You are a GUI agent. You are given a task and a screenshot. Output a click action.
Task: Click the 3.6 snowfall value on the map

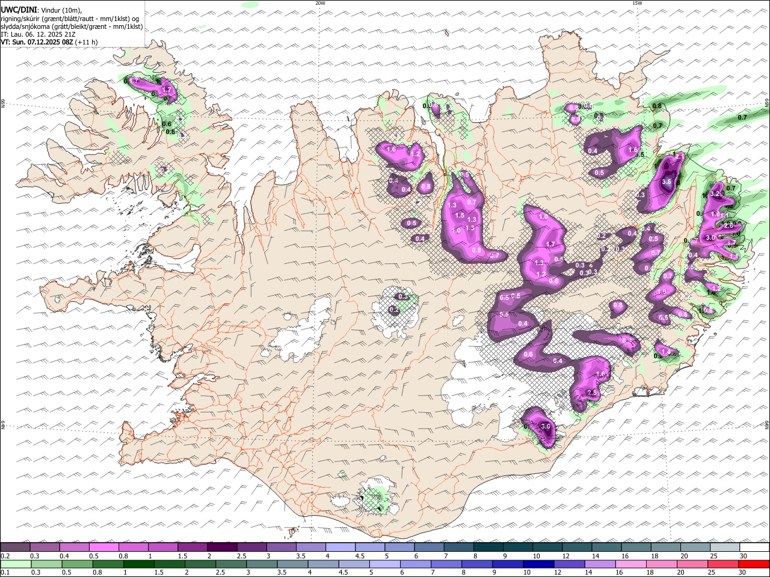[667, 182]
